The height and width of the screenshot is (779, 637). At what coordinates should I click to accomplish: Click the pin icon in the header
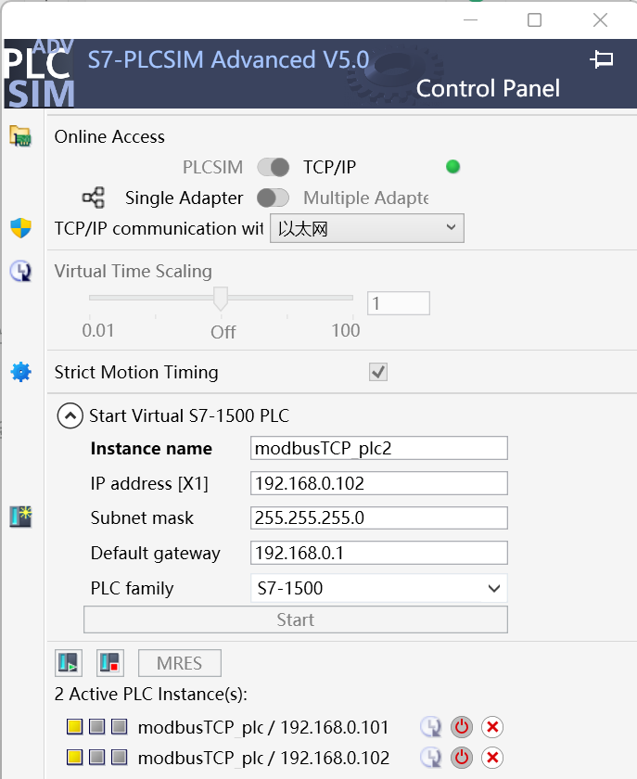pos(602,60)
